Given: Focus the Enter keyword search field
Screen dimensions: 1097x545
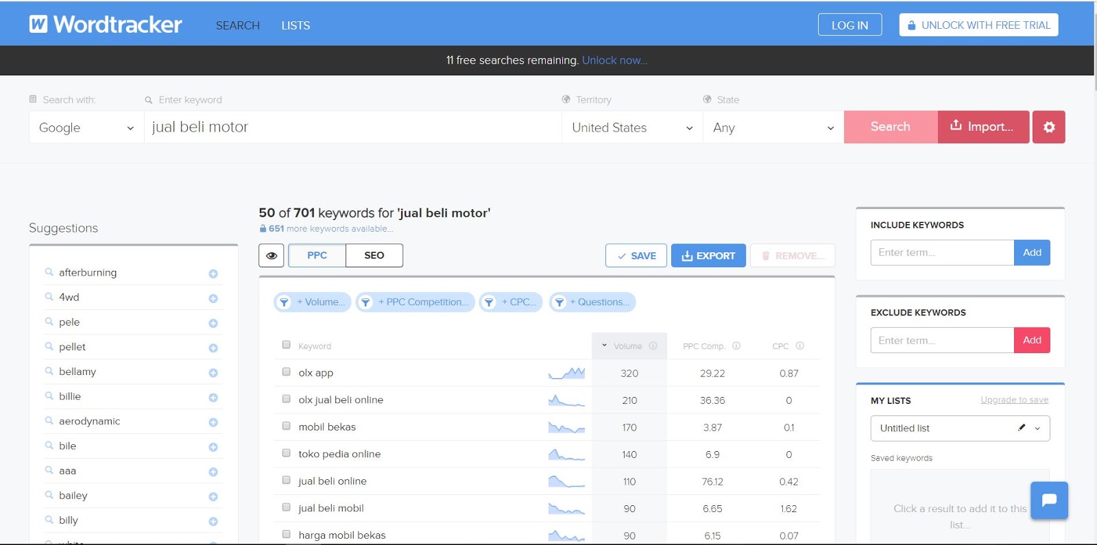Looking at the screenshot, I should (353, 128).
